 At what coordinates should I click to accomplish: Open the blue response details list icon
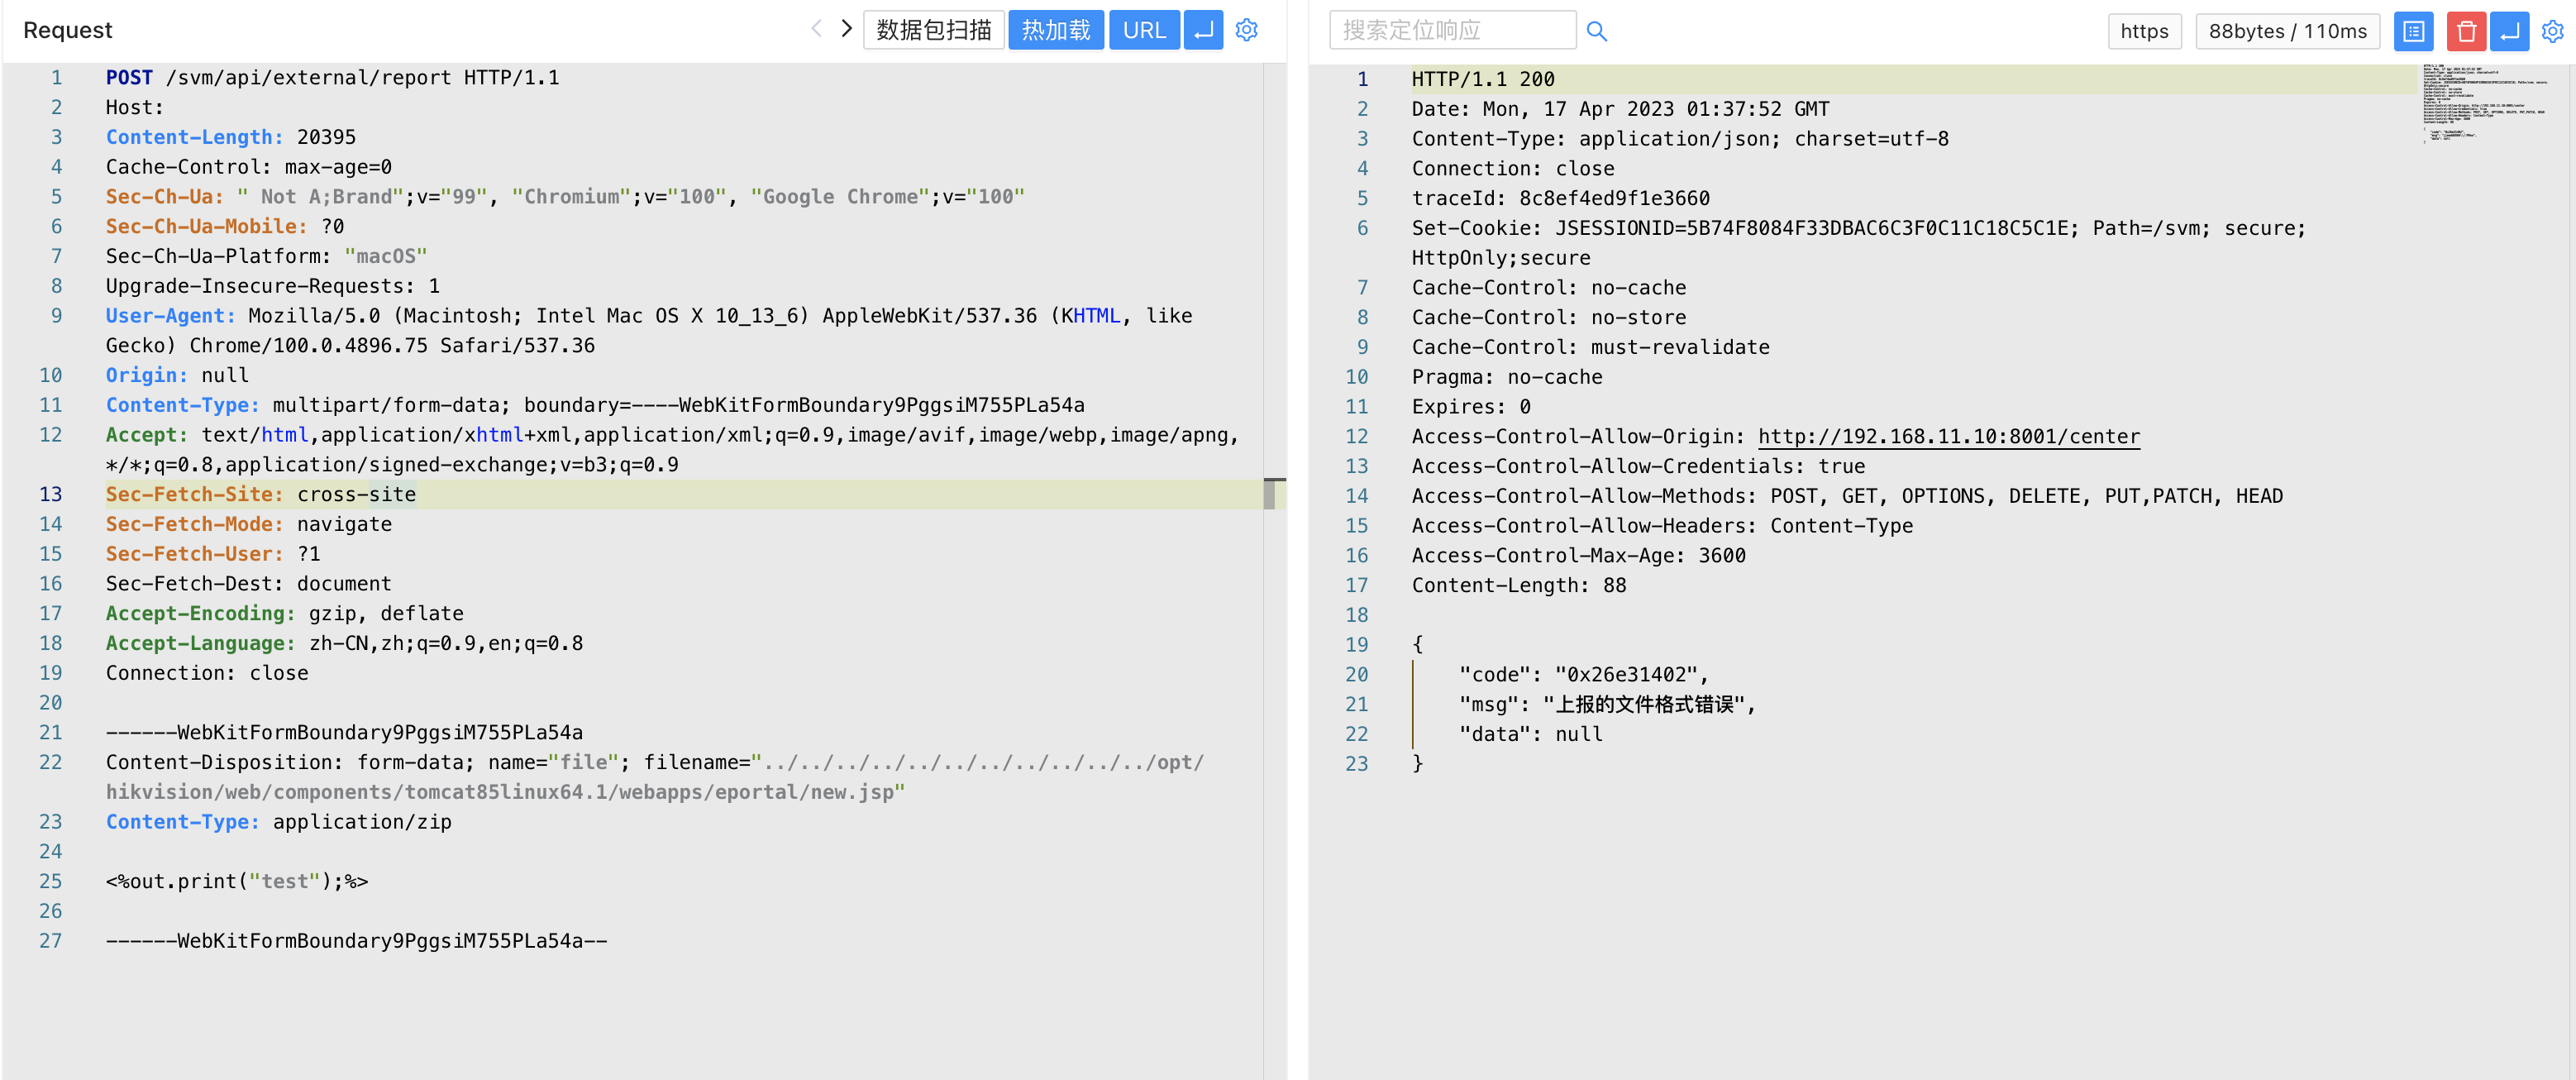2413,31
